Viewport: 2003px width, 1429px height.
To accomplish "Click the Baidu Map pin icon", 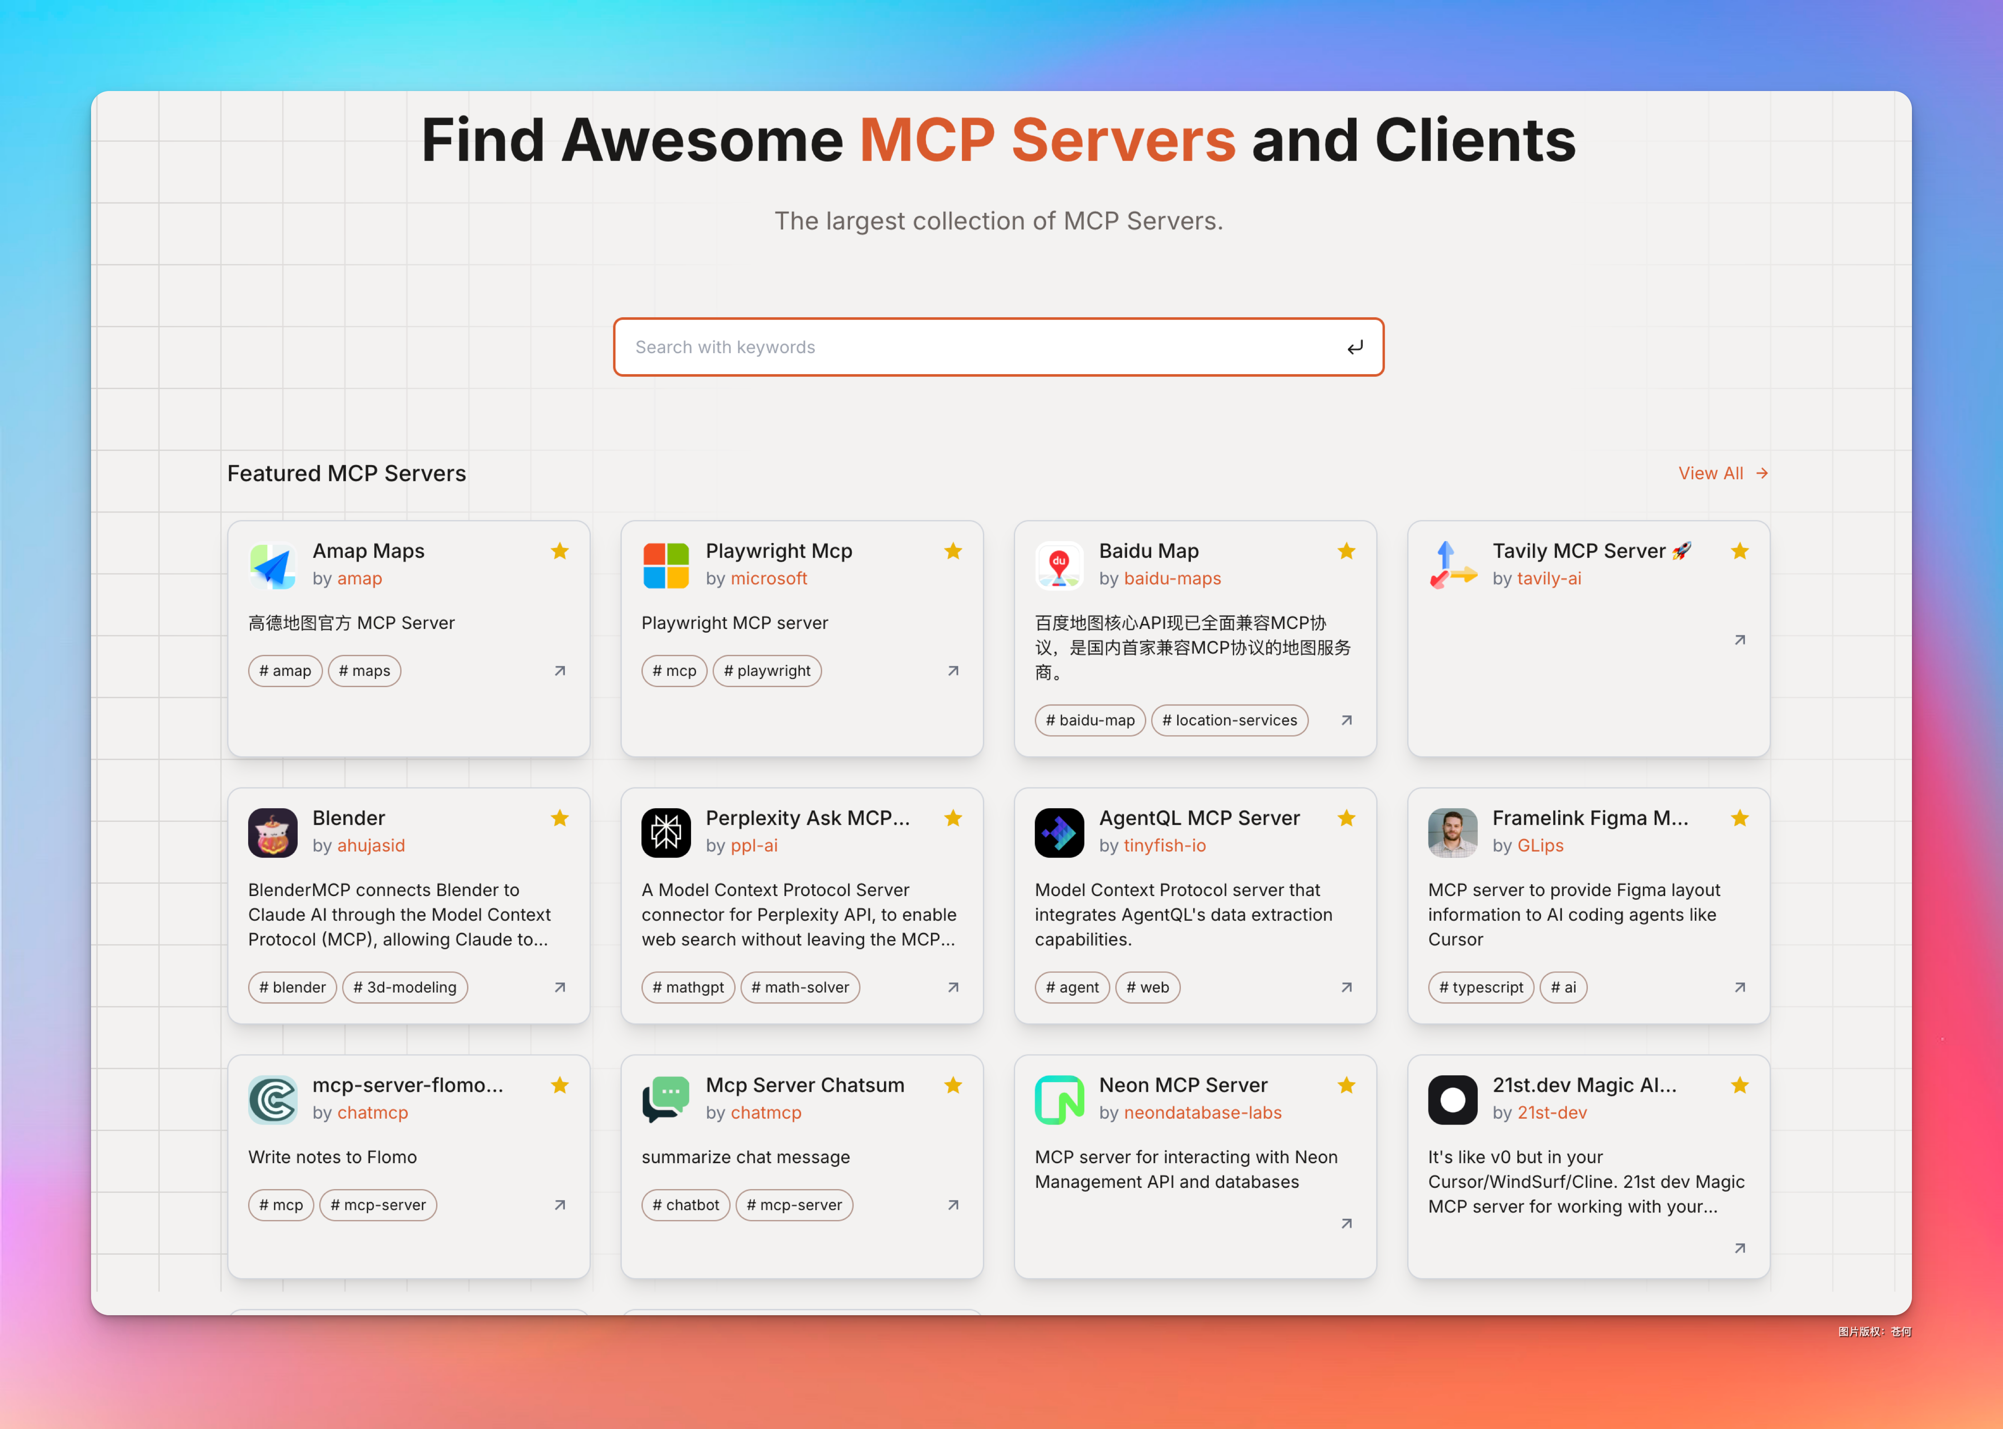I will 1059,565.
